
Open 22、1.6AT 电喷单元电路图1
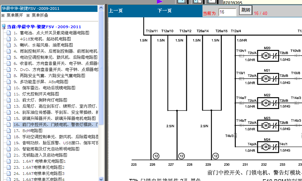pyautogui.click(x=40, y=161)
